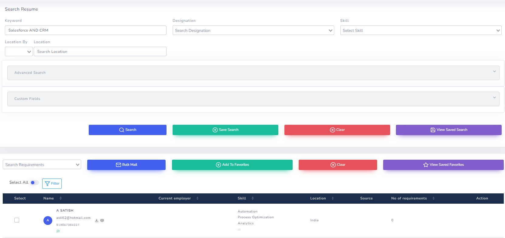This screenshot has height=238, width=505.
Task: Open the Select Skill dropdown
Action: (x=421, y=30)
